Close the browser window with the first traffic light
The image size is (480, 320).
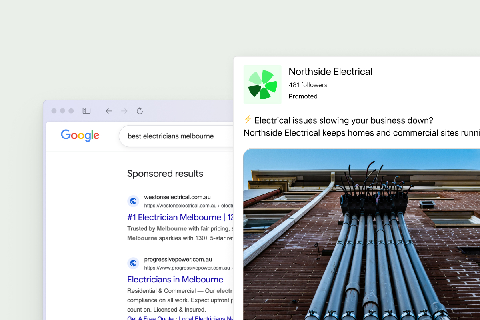pyautogui.click(x=54, y=111)
